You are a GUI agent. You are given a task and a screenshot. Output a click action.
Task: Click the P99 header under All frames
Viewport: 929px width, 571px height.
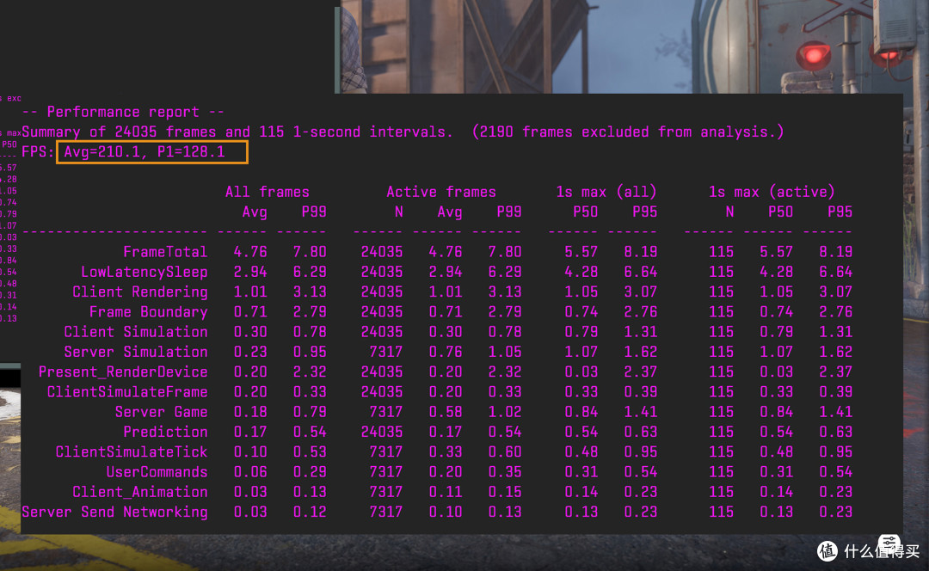(314, 212)
